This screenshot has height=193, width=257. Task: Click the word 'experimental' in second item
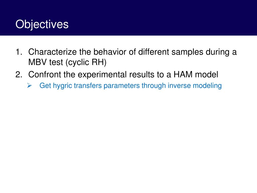point(102,75)
